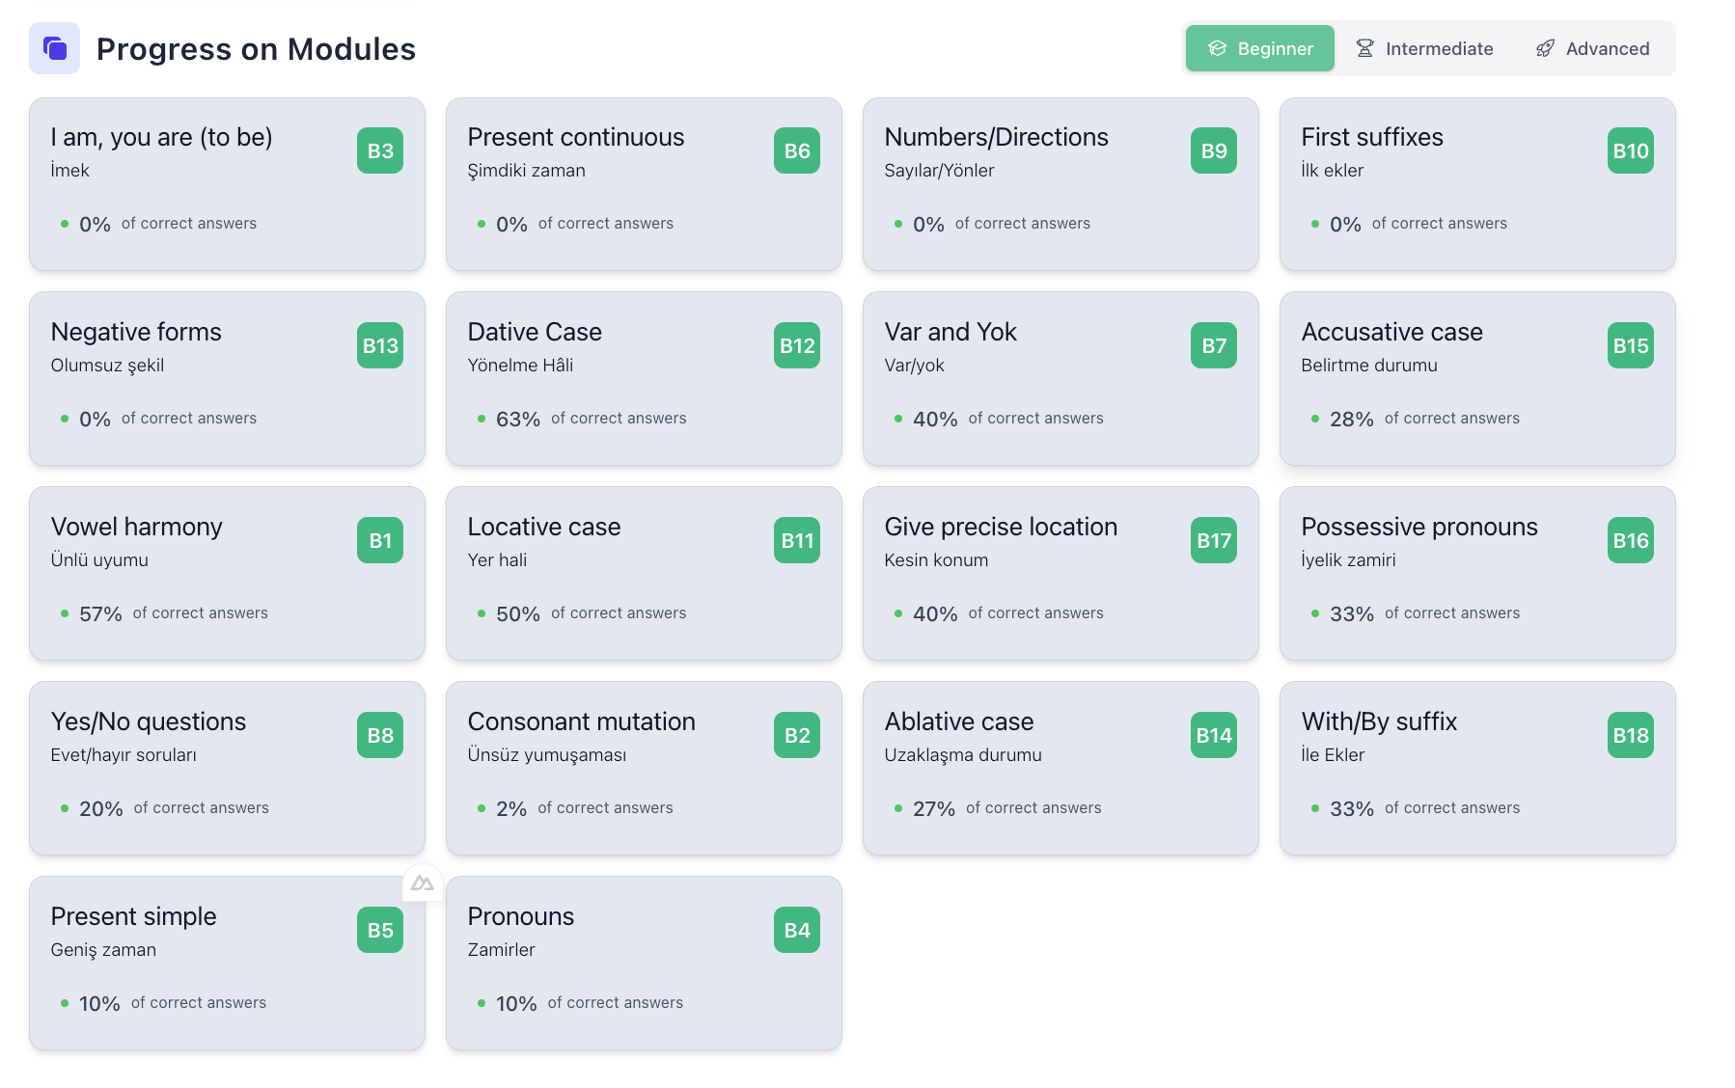Select the Beginner level toggle
The height and width of the screenshot is (1088, 1735).
pos(1259,48)
